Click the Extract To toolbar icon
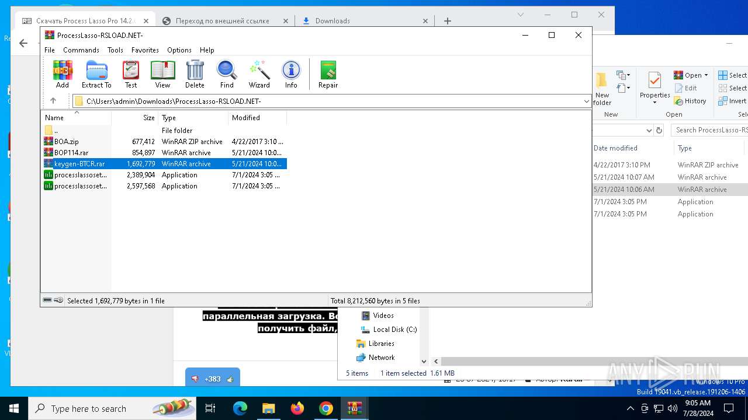The image size is (748, 420). [96, 74]
